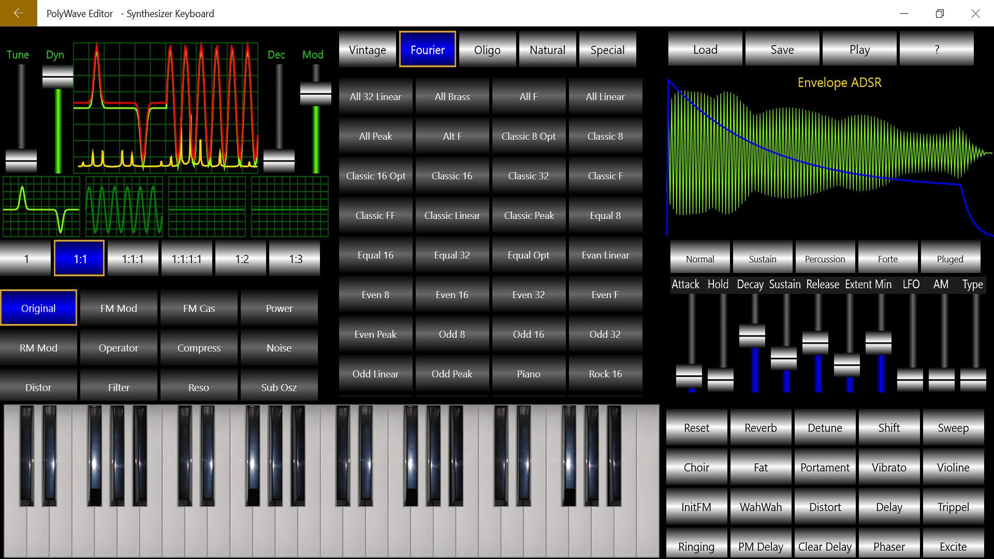Choose the Piano Fourier preset
This screenshot has width=994, height=559.
click(529, 373)
